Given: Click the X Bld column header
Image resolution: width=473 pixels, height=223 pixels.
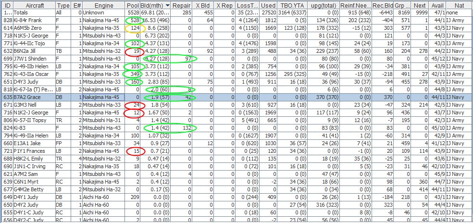Looking at the screenshot, I should pos(203,5).
